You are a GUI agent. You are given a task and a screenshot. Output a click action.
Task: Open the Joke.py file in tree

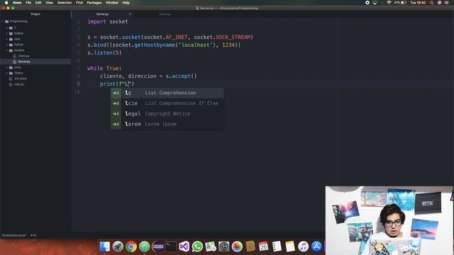point(19,84)
